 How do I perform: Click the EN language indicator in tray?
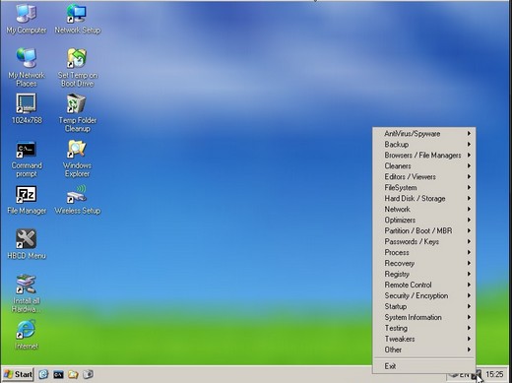click(464, 375)
